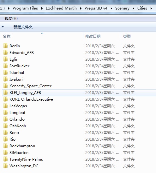Click the 新建文件夹 toolbar button
Screen dimensions: 156x173
pos(23,27)
